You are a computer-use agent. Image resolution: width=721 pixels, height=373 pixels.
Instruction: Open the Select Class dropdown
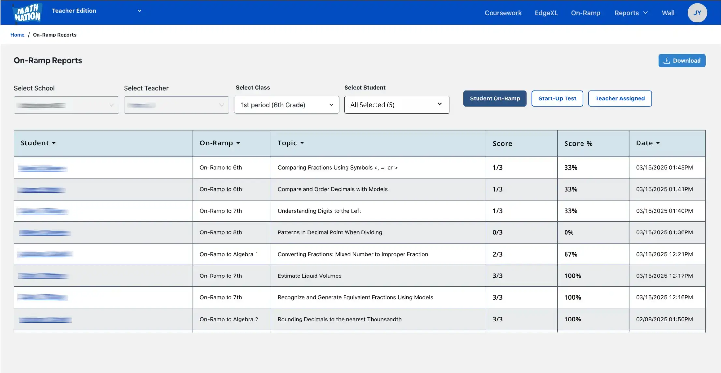click(287, 105)
